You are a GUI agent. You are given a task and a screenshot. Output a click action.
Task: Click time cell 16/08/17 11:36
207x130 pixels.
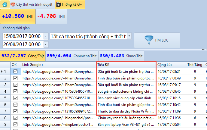click(x=169, y=118)
